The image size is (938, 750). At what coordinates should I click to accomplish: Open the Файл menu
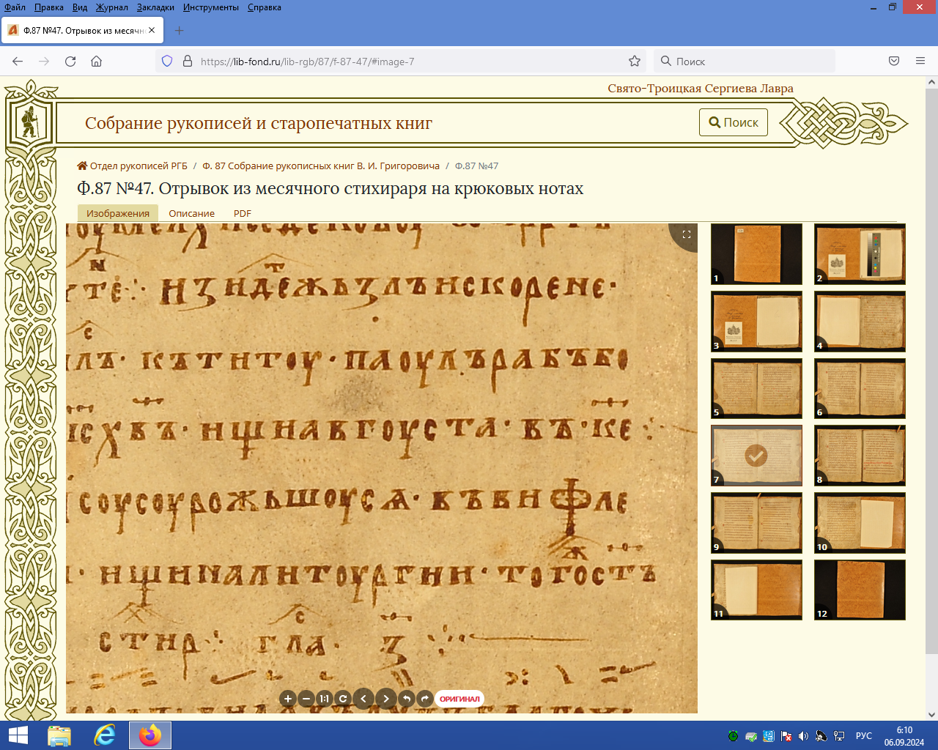tap(15, 7)
